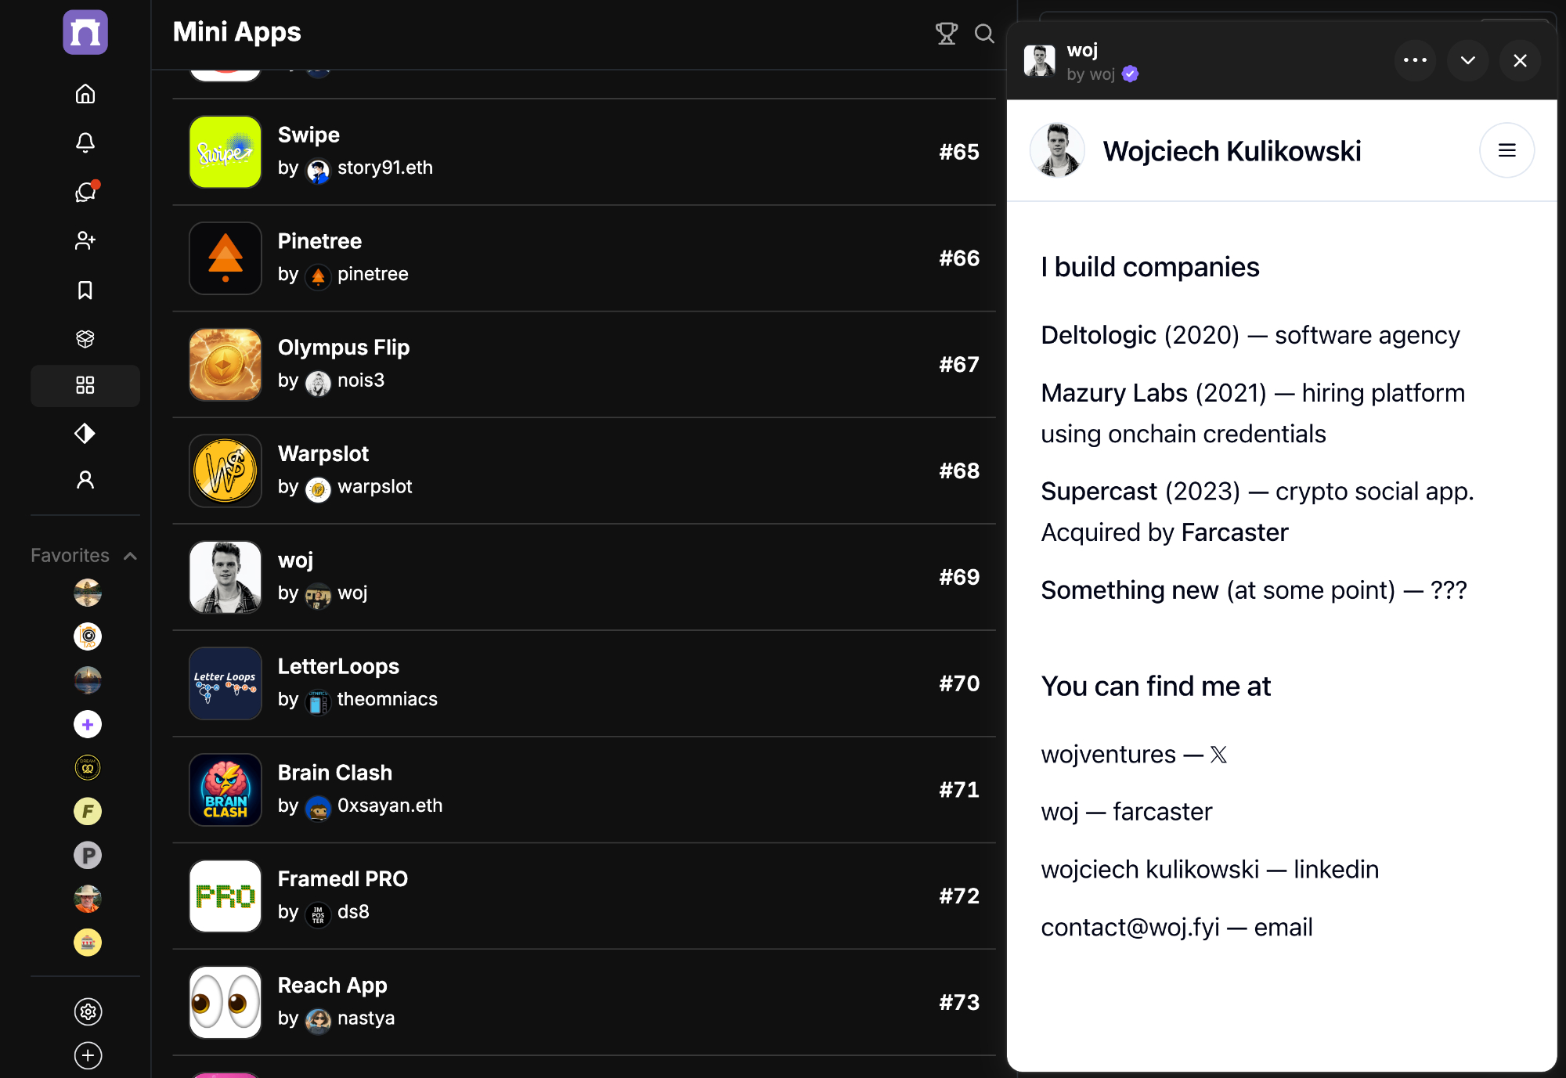Open the chat messages icon
This screenshot has height=1078, width=1566.
click(x=85, y=192)
